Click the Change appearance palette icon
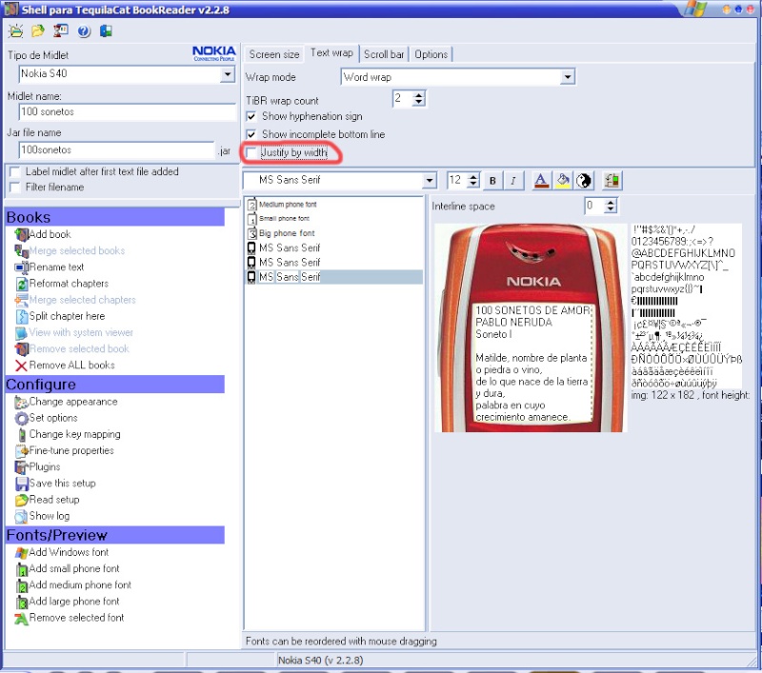The width and height of the screenshot is (762, 673). (21, 402)
